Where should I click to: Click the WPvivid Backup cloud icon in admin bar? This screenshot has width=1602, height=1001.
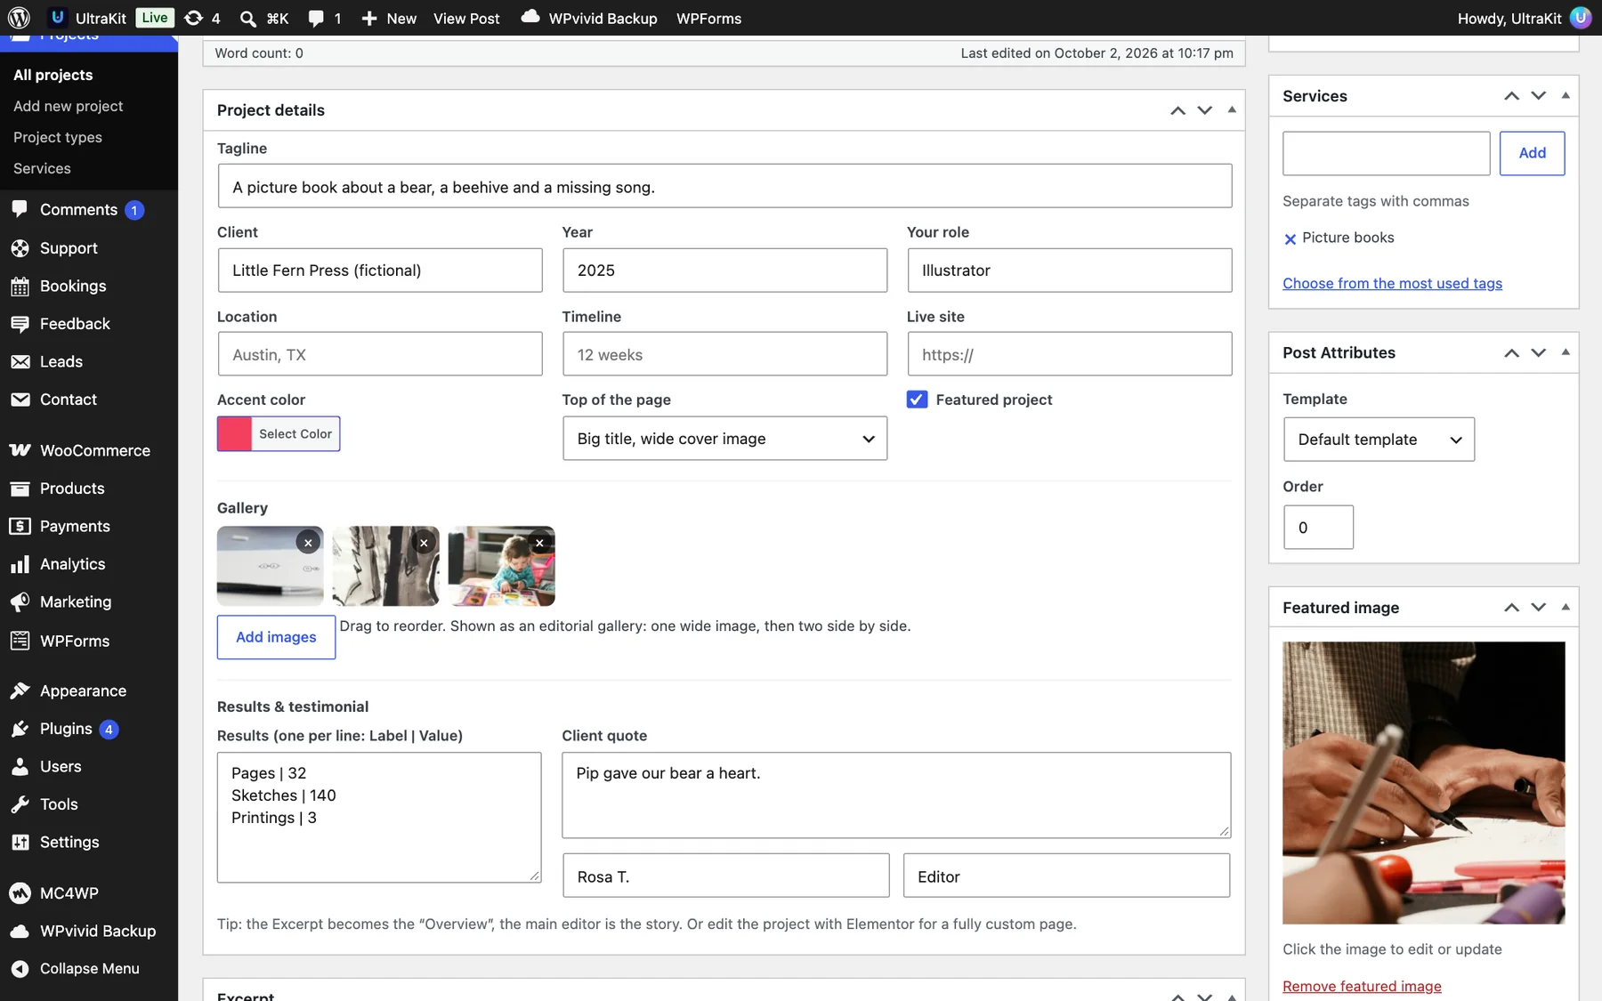tap(530, 17)
